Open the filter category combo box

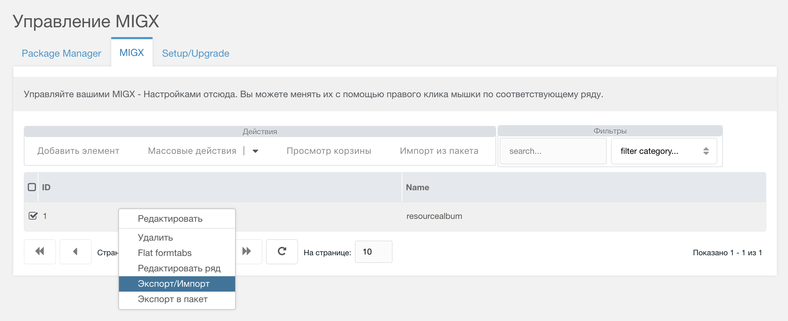[664, 151]
